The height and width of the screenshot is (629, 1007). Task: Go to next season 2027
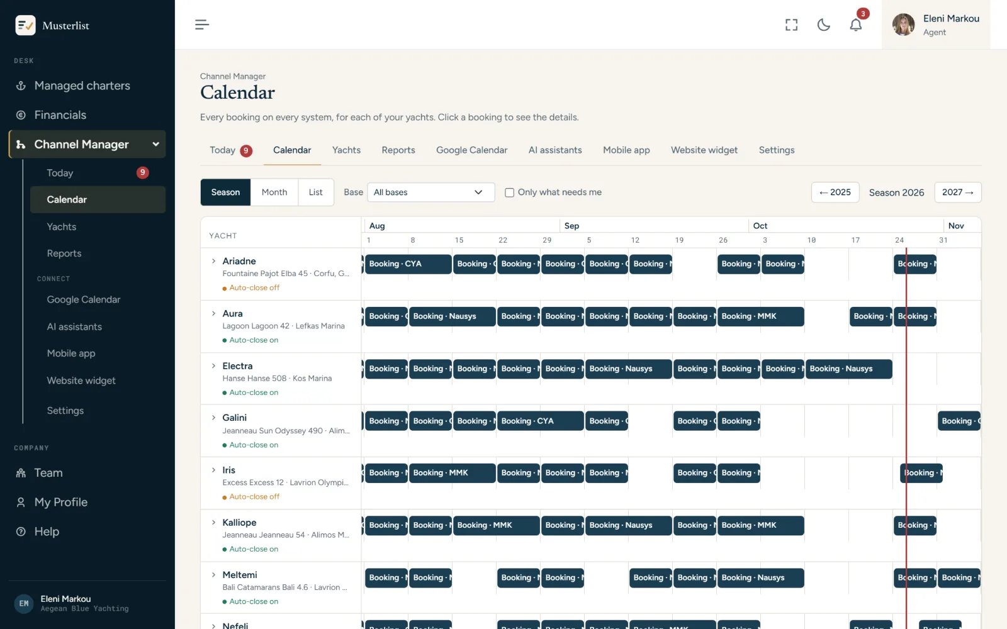pos(958,192)
